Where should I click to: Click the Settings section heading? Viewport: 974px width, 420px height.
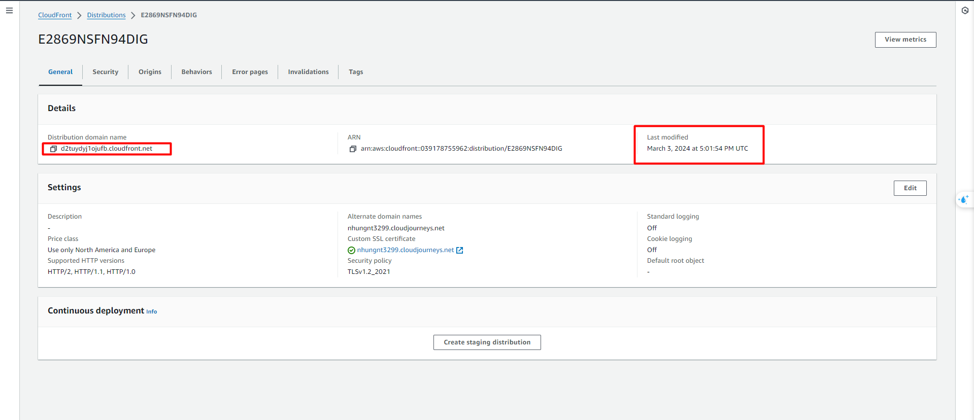click(64, 188)
